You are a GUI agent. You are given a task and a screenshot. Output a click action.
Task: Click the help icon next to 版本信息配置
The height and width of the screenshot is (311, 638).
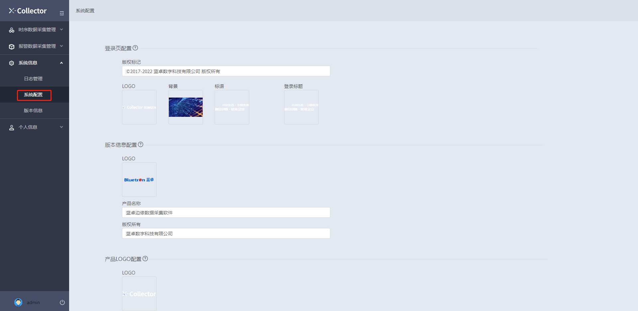[x=141, y=144]
